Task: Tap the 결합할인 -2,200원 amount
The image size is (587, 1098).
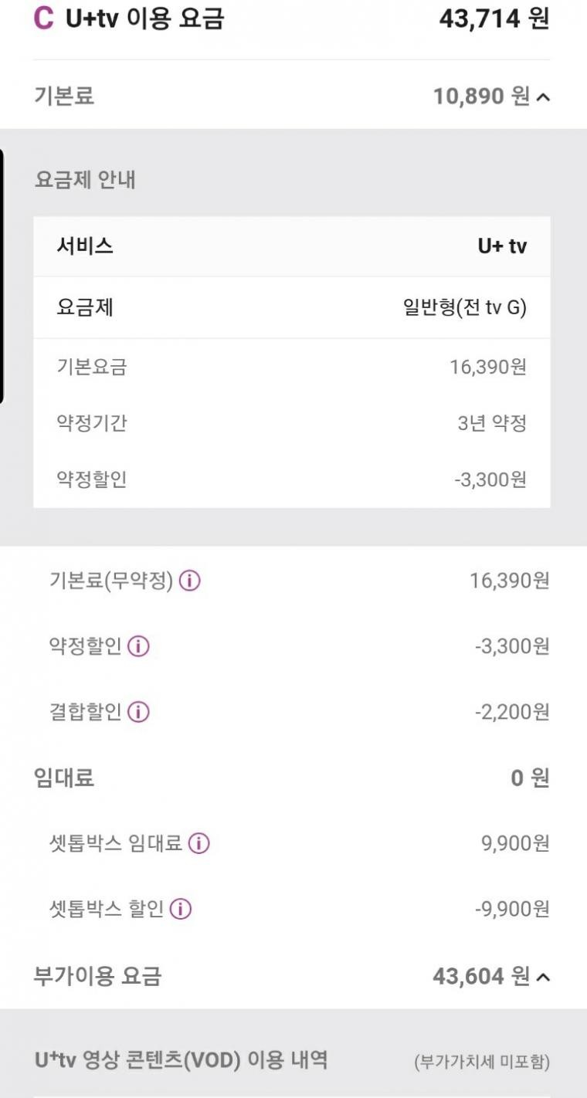Action: click(x=512, y=712)
